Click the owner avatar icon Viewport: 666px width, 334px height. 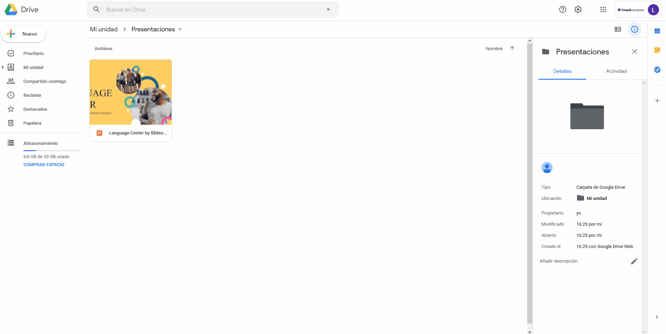pyautogui.click(x=547, y=168)
